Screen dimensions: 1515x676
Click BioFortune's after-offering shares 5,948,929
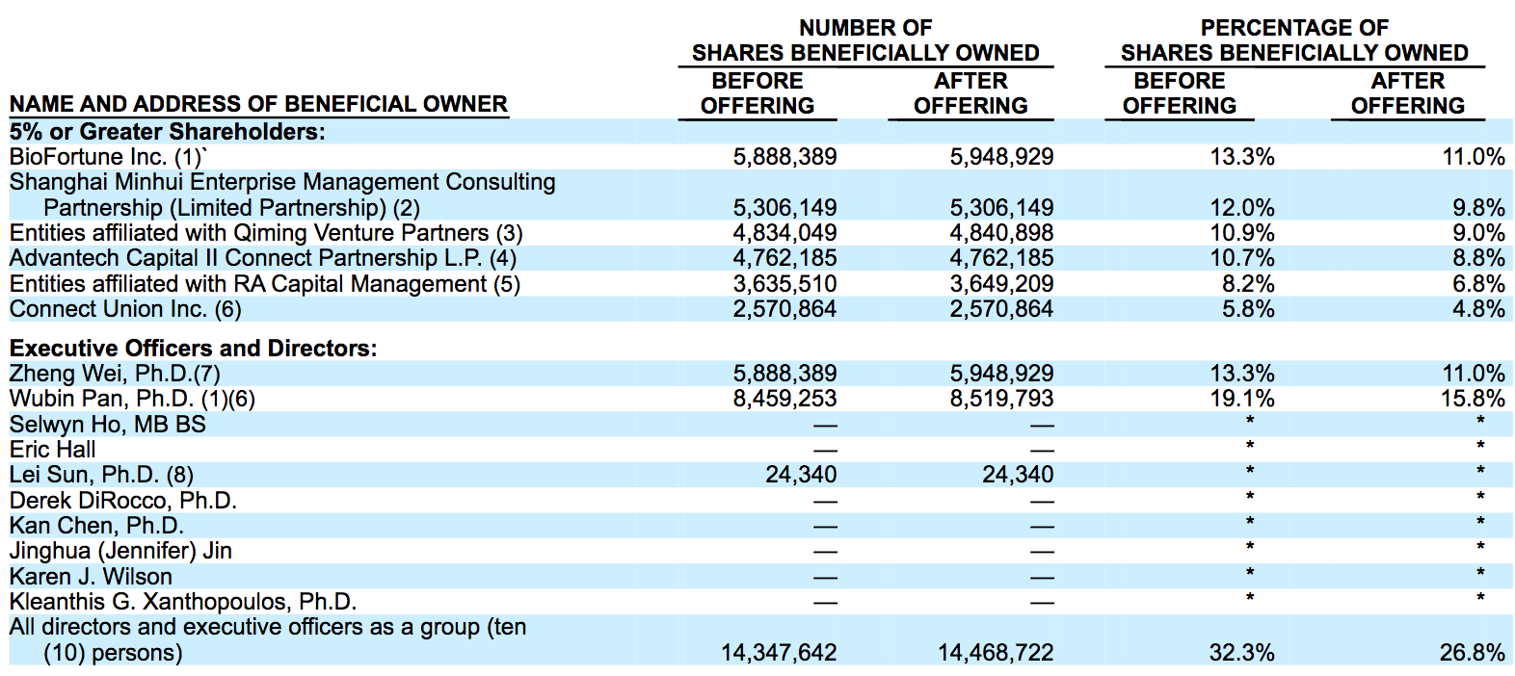coord(1001,157)
